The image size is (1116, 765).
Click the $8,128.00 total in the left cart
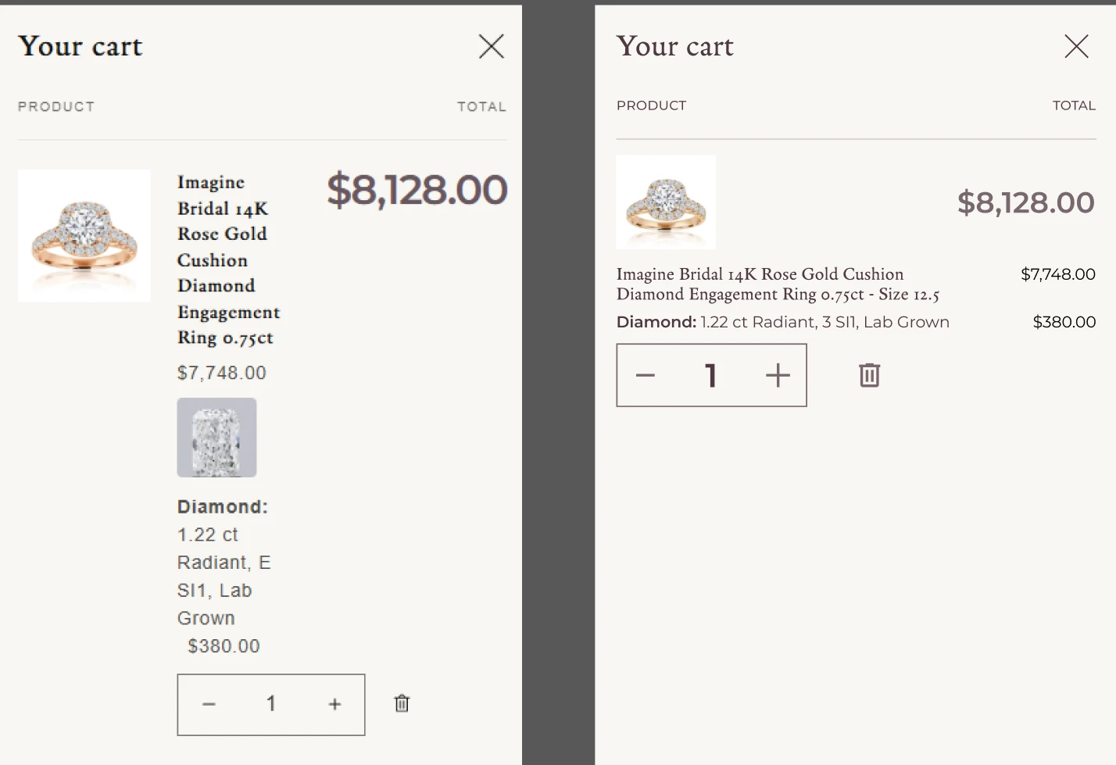(x=417, y=190)
